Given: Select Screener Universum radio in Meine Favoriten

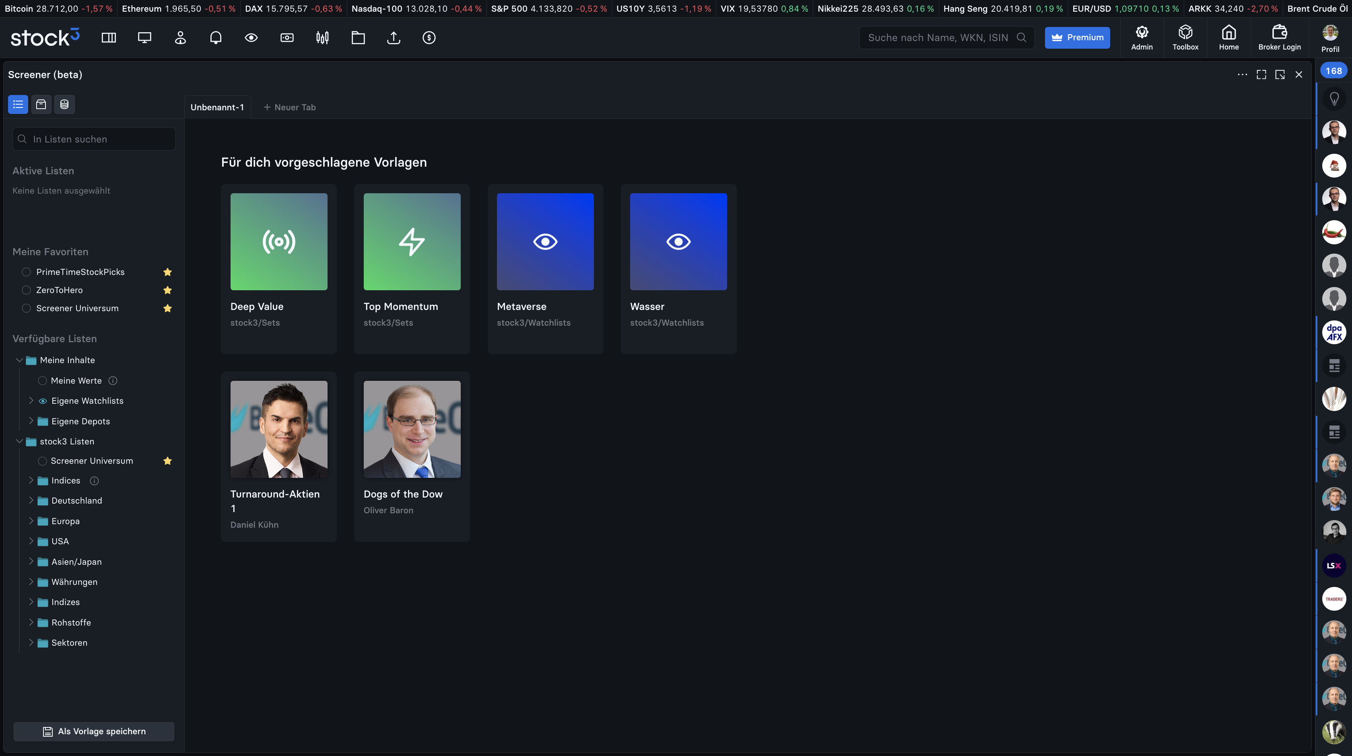Looking at the screenshot, I should click(26, 308).
